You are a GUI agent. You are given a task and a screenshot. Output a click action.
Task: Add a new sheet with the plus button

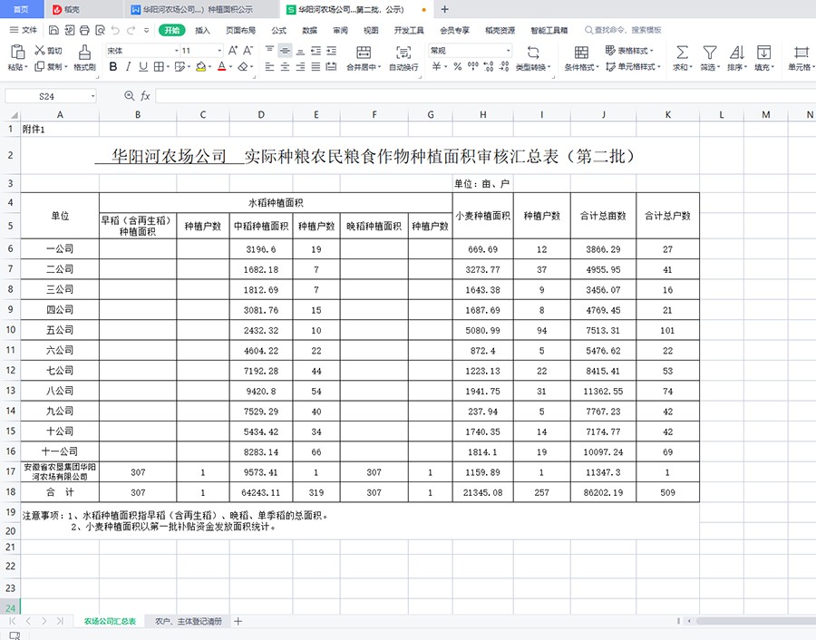pyautogui.click(x=238, y=622)
